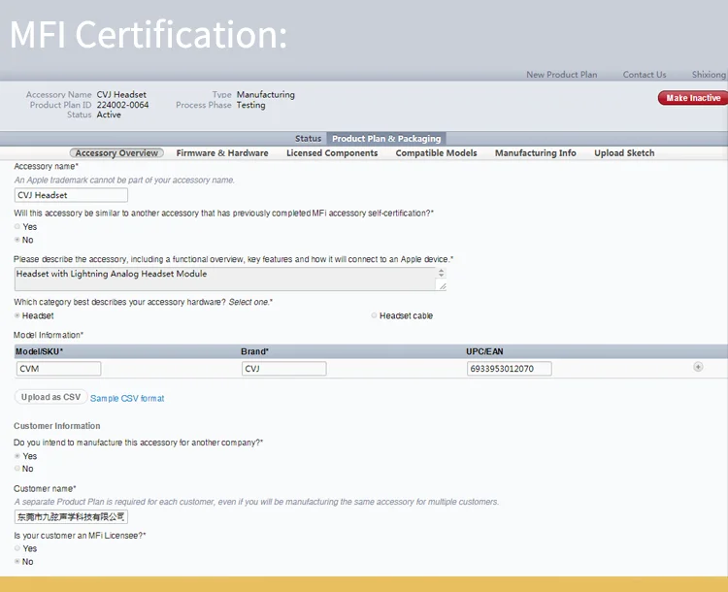Viewport: 728px width, 592px height.
Task: Click the Customer Information heading
Action: click(56, 426)
